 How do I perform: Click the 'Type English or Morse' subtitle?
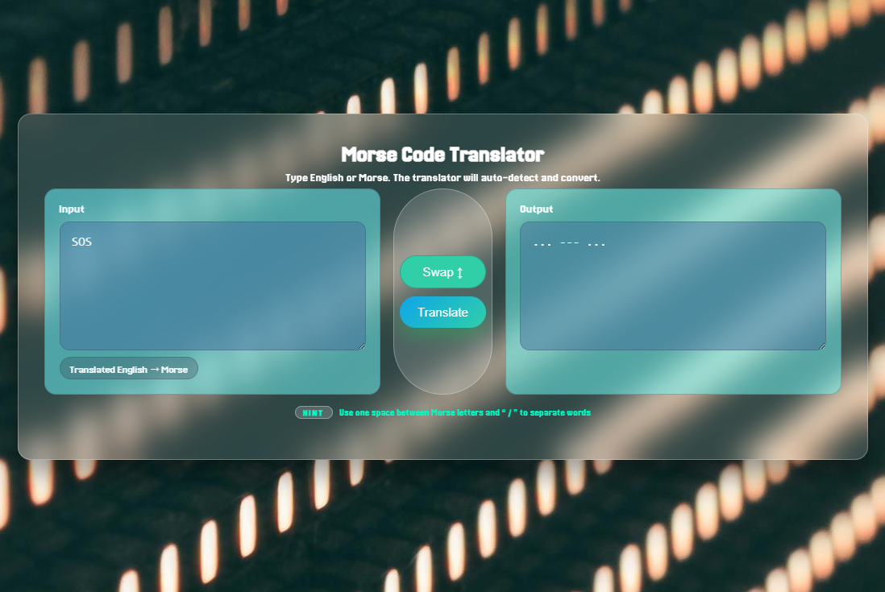point(442,177)
